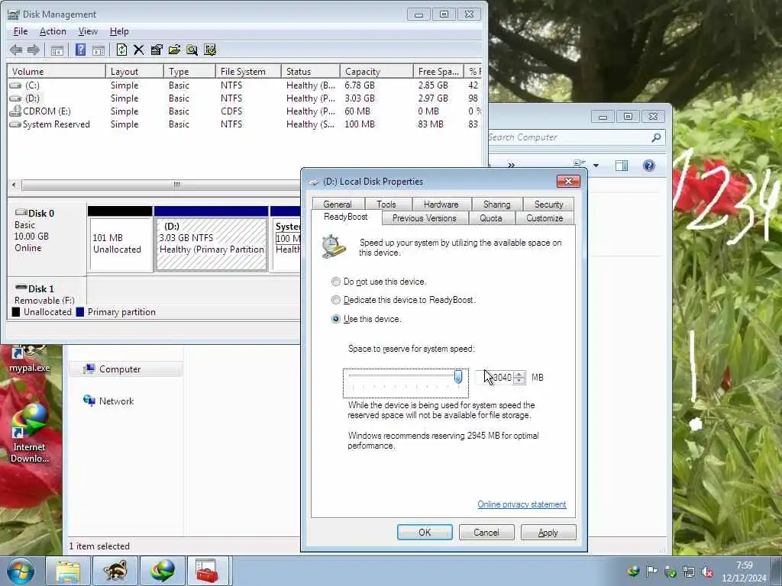The height and width of the screenshot is (586, 782).
Task: Toggle the action pane icon
Action: pyautogui.click(x=99, y=50)
